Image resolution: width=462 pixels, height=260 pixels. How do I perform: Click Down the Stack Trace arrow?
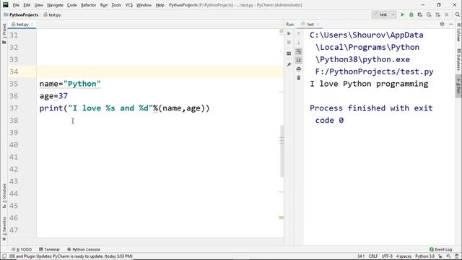pos(298,43)
